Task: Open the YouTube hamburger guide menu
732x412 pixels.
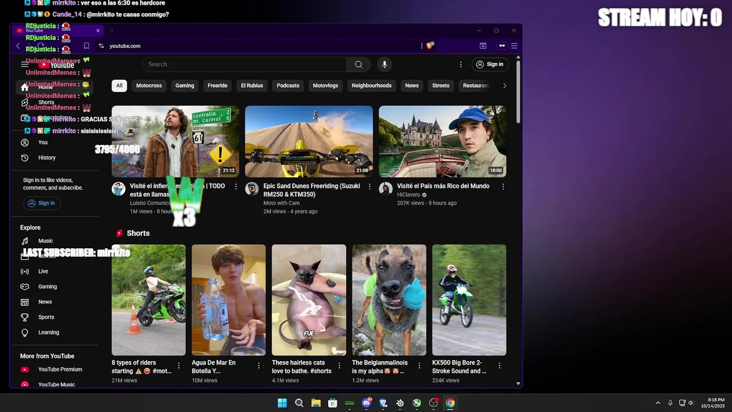Action: [x=25, y=64]
